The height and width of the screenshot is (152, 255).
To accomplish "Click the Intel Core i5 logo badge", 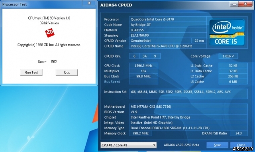I will coord(227,32).
